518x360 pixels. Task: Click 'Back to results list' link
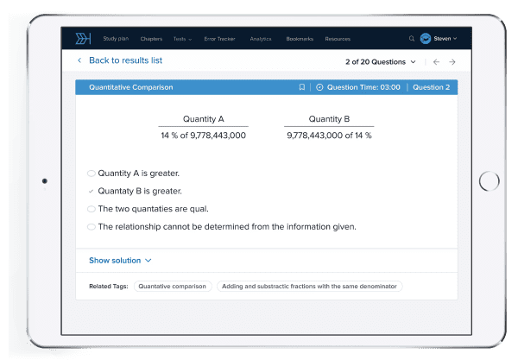[125, 61]
